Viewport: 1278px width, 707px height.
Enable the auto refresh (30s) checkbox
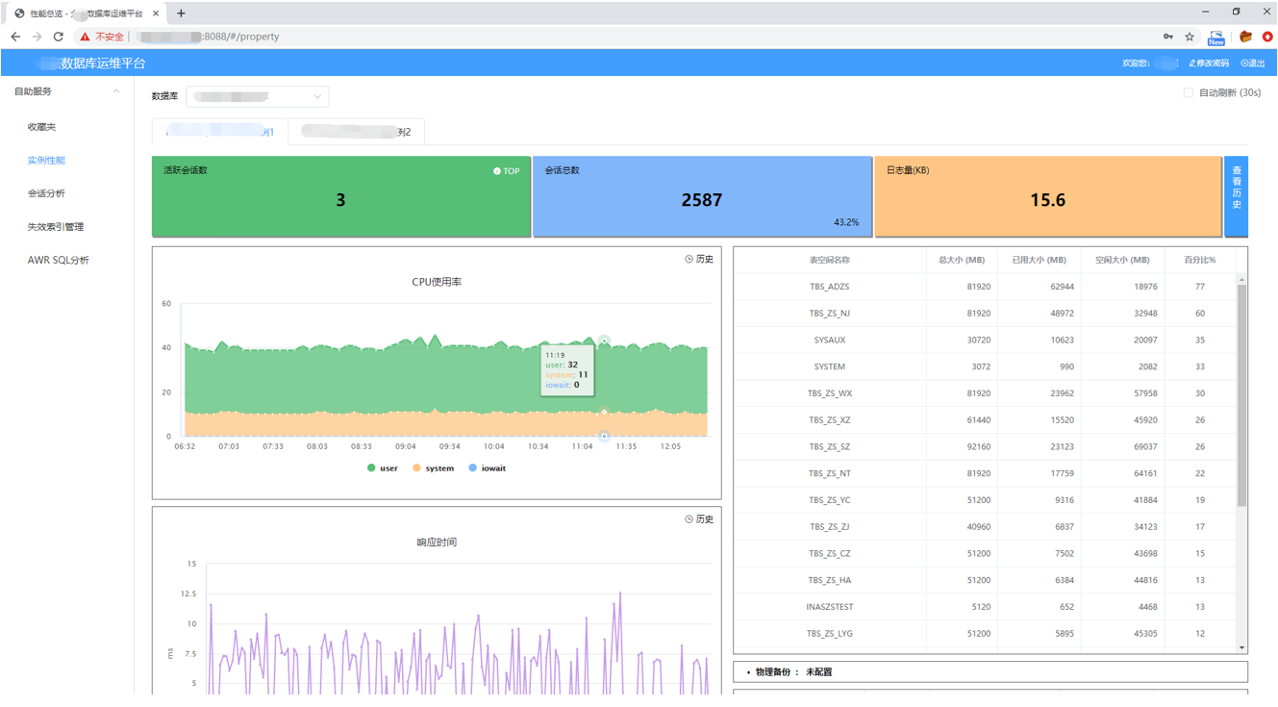1188,93
